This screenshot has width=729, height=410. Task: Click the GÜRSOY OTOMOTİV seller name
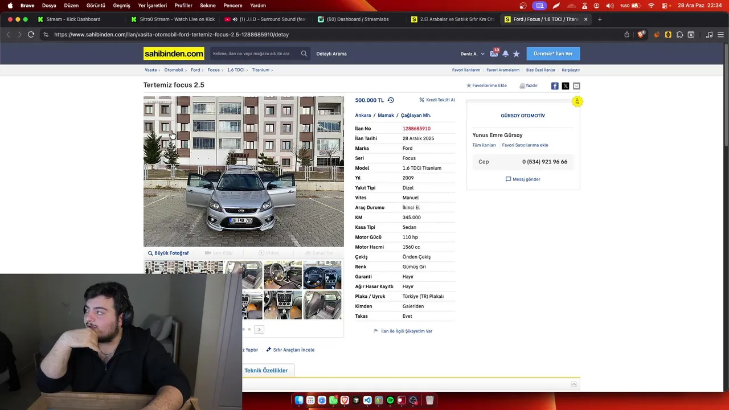pyautogui.click(x=523, y=116)
